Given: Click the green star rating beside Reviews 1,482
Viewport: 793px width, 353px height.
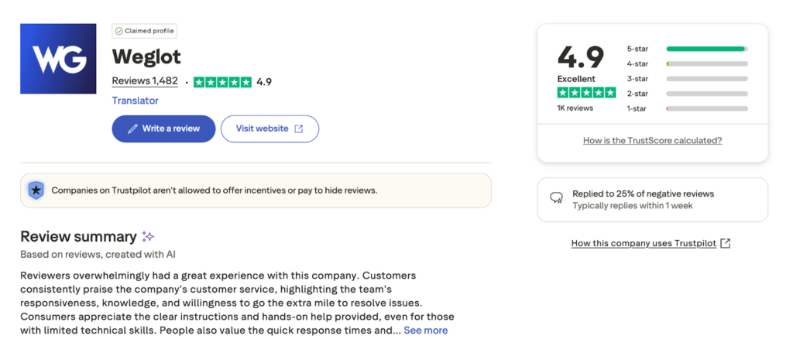Looking at the screenshot, I should tap(222, 82).
